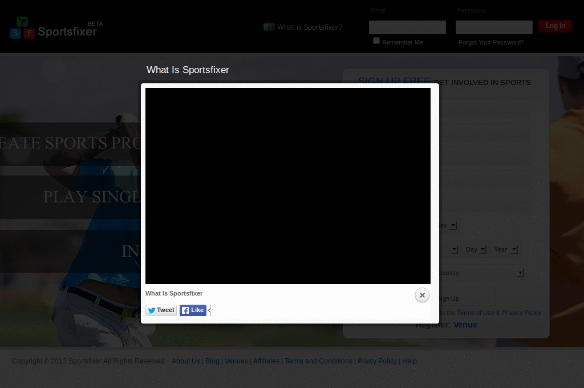Viewport: 584px width, 388px height.
Task: Click the 'What Is Sportsfixer' caption below video
Action: [174, 293]
